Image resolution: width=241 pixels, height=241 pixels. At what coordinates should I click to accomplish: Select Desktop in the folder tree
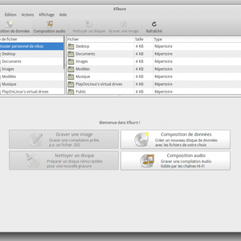click(8, 54)
